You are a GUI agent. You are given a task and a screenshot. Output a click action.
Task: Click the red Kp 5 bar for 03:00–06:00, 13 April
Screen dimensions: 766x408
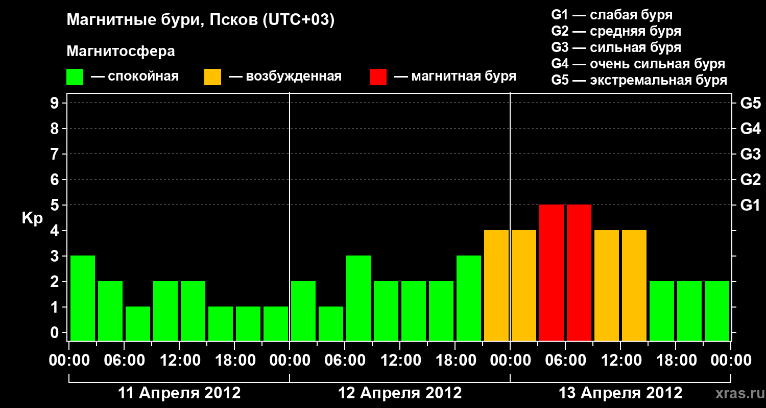click(x=552, y=272)
